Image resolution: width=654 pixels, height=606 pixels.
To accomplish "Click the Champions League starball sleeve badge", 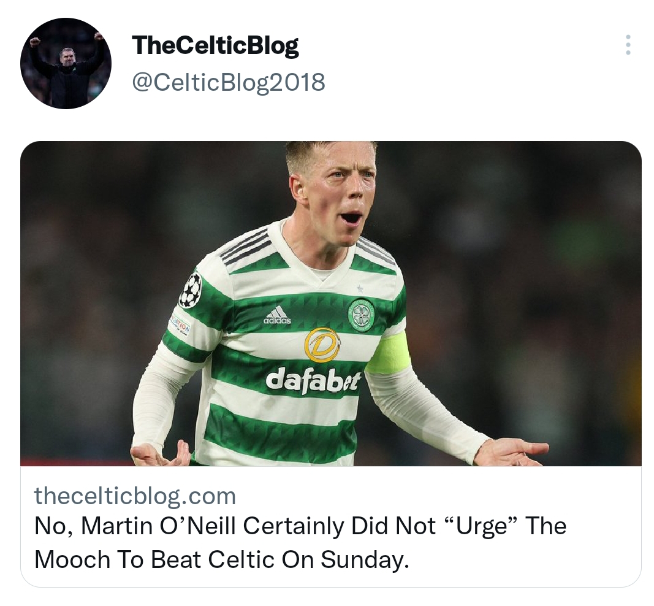I will click(x=190, y=290).
